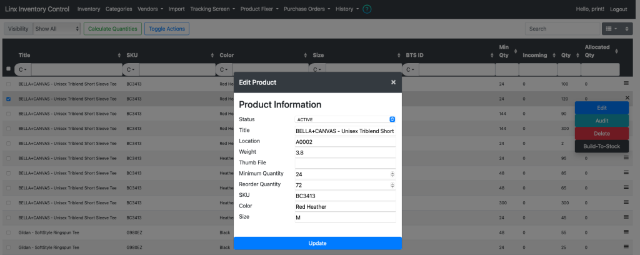The image size is (640, 255).
Task: Adjust the Minimum Quantity stepper
Action: (392, 174)
